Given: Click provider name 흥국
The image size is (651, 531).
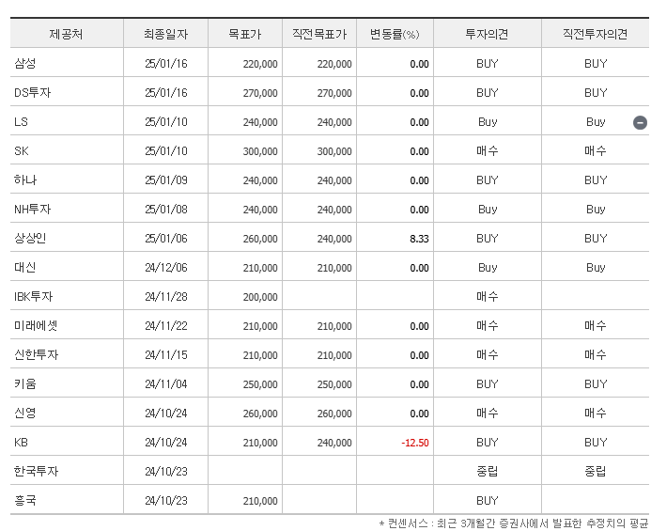Looking at the screenshot, I should point(25,500).
